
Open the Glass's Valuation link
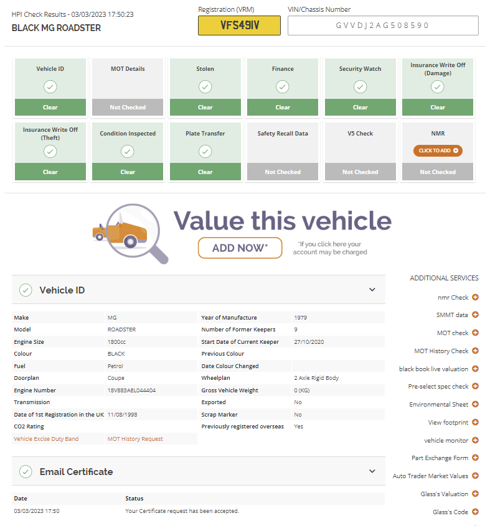pyautogui.click(x=445, y=494)
